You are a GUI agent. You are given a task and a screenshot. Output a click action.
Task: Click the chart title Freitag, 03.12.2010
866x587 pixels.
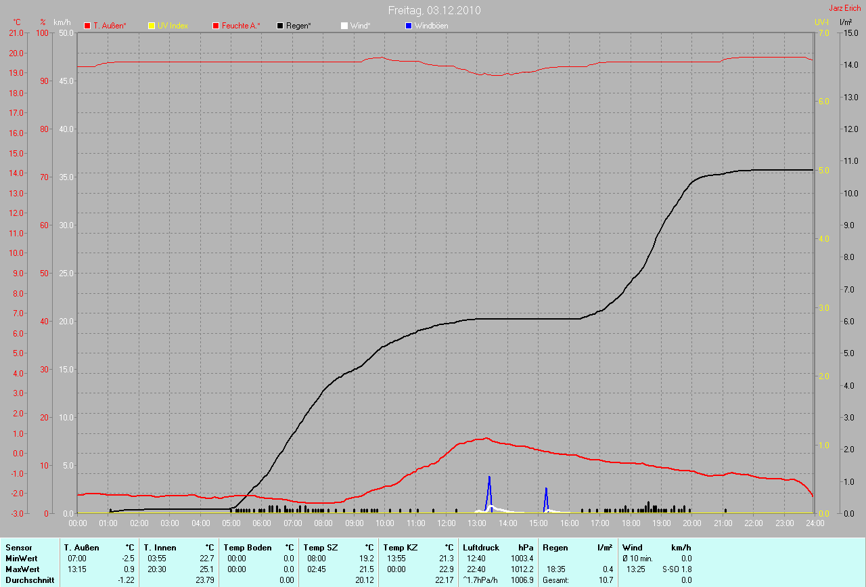[x=434, y=10]
